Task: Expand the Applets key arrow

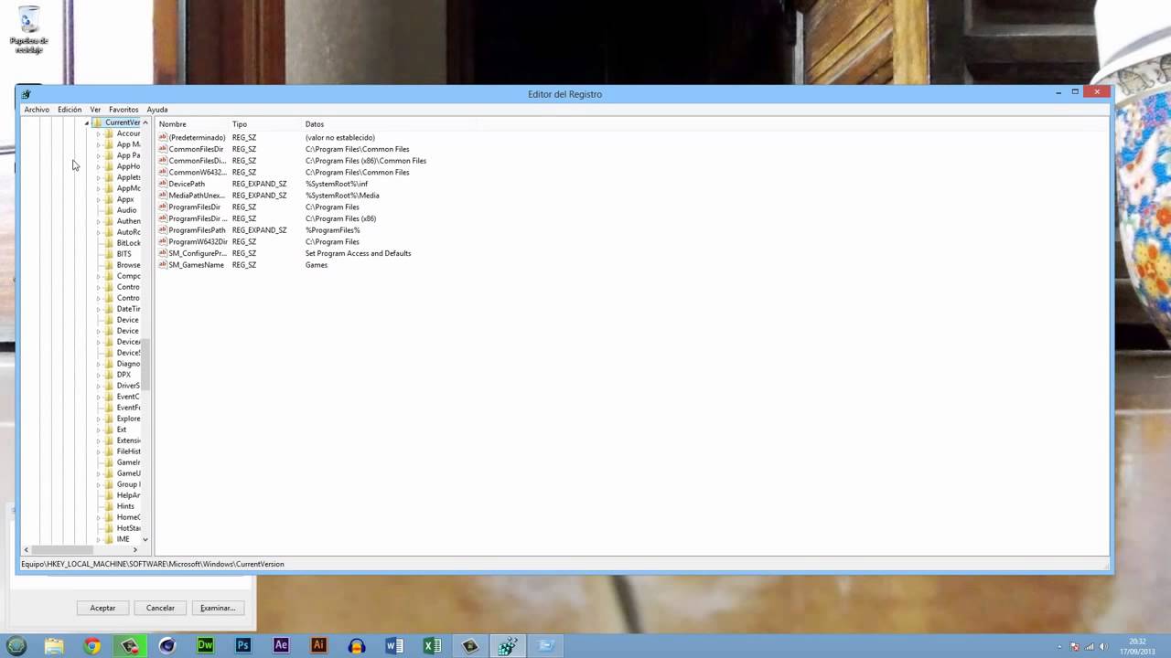Action: pos(98,177)
